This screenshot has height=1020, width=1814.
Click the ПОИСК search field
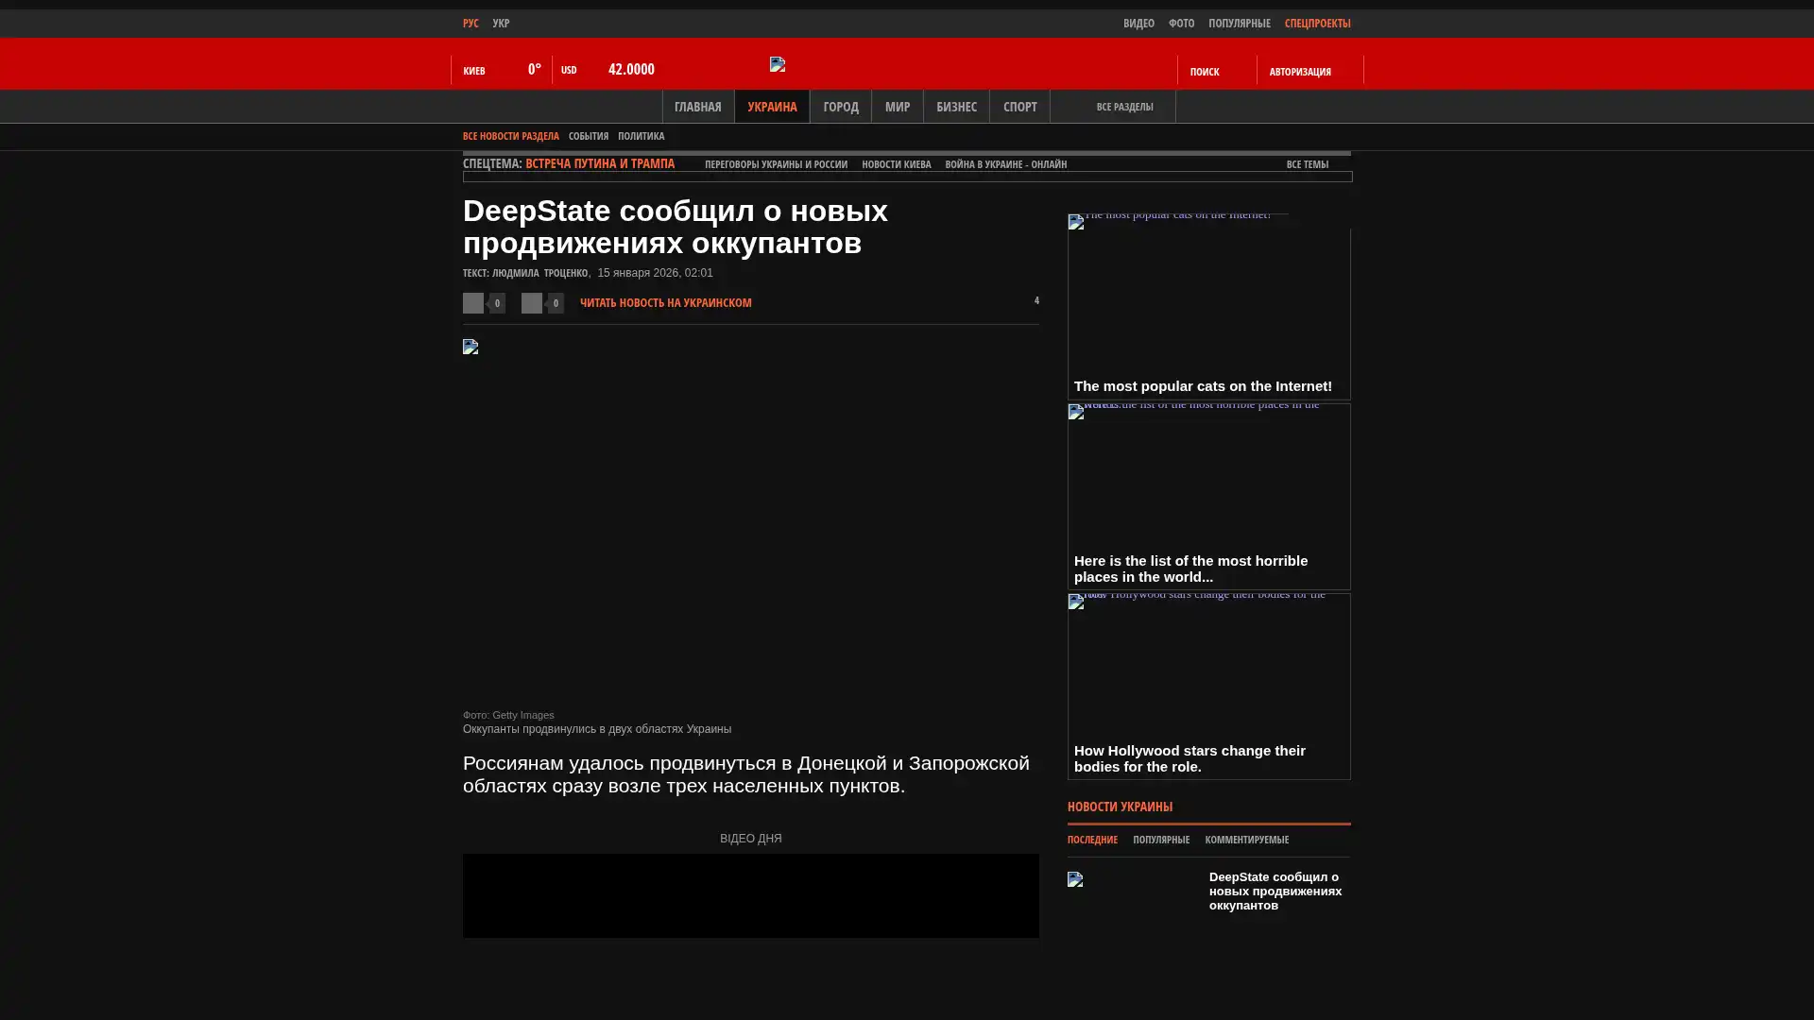[x=1205, y=72]
